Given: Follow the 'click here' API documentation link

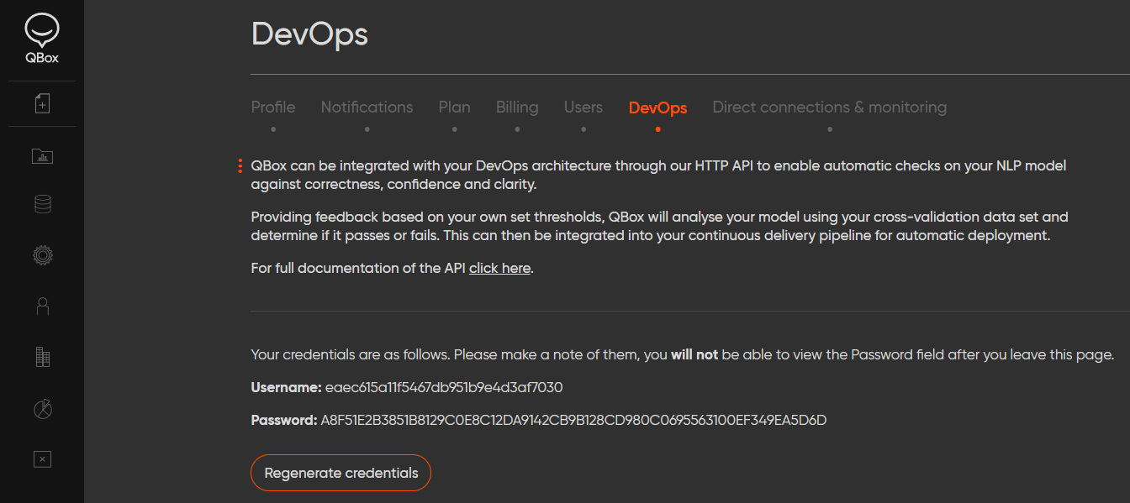Looking at the screenshot, I should tap(499, 269).
